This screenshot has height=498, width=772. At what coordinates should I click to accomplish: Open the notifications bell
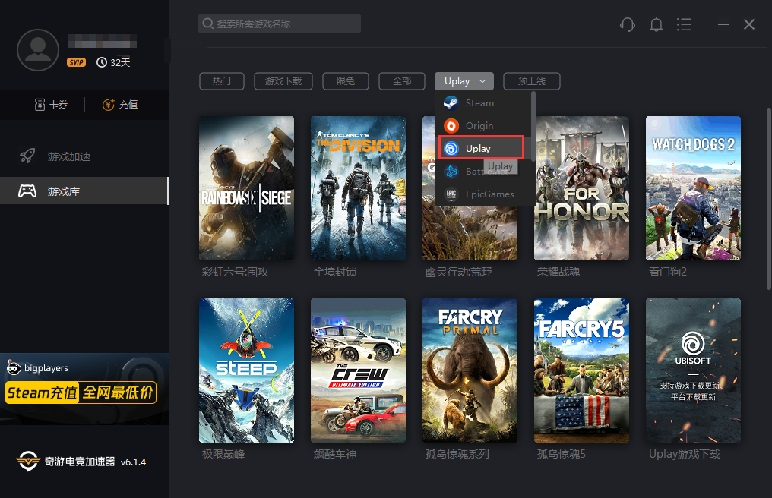pyautogui.click(x=656, y=24)
